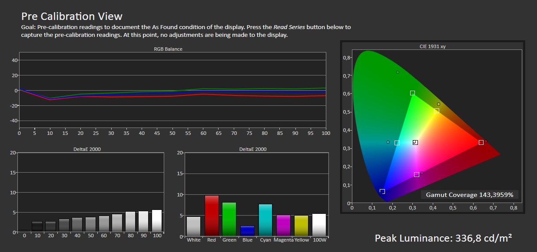The height and width of the screenshot is (252, 537).
Task: Select the red target square on the CIE chart
Action: click(x=481, y=142)
